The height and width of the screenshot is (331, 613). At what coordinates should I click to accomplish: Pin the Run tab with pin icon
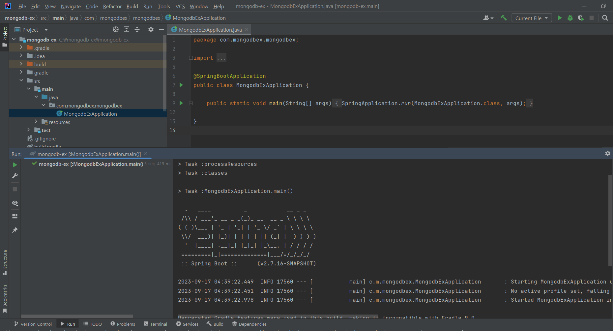15,230
